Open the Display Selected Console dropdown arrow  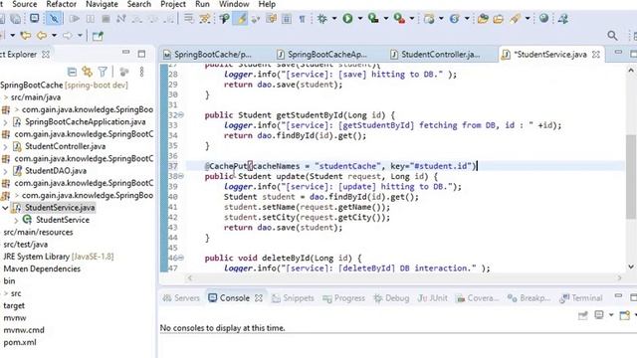coord(610,315)
